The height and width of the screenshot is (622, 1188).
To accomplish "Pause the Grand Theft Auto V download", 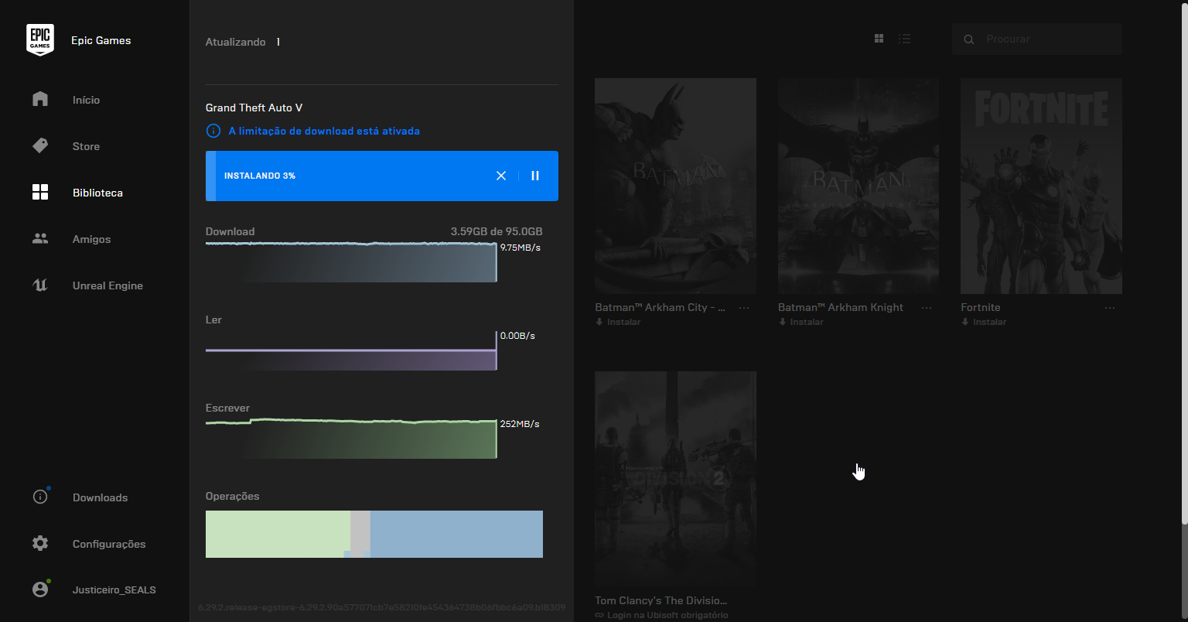I will (x=535, y=176).
